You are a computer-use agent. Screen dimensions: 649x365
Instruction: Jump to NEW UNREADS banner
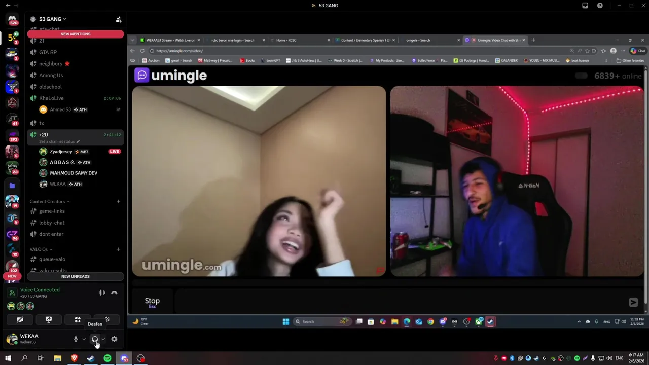click(76, 276)
